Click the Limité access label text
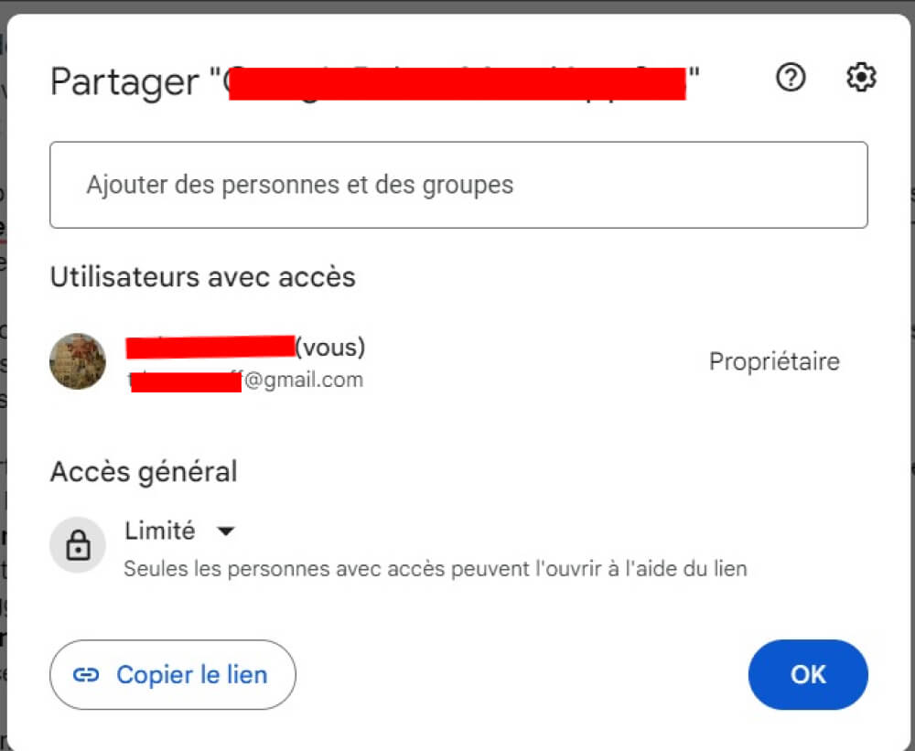Viewport: 915px width, 751px height. (159, 531)
